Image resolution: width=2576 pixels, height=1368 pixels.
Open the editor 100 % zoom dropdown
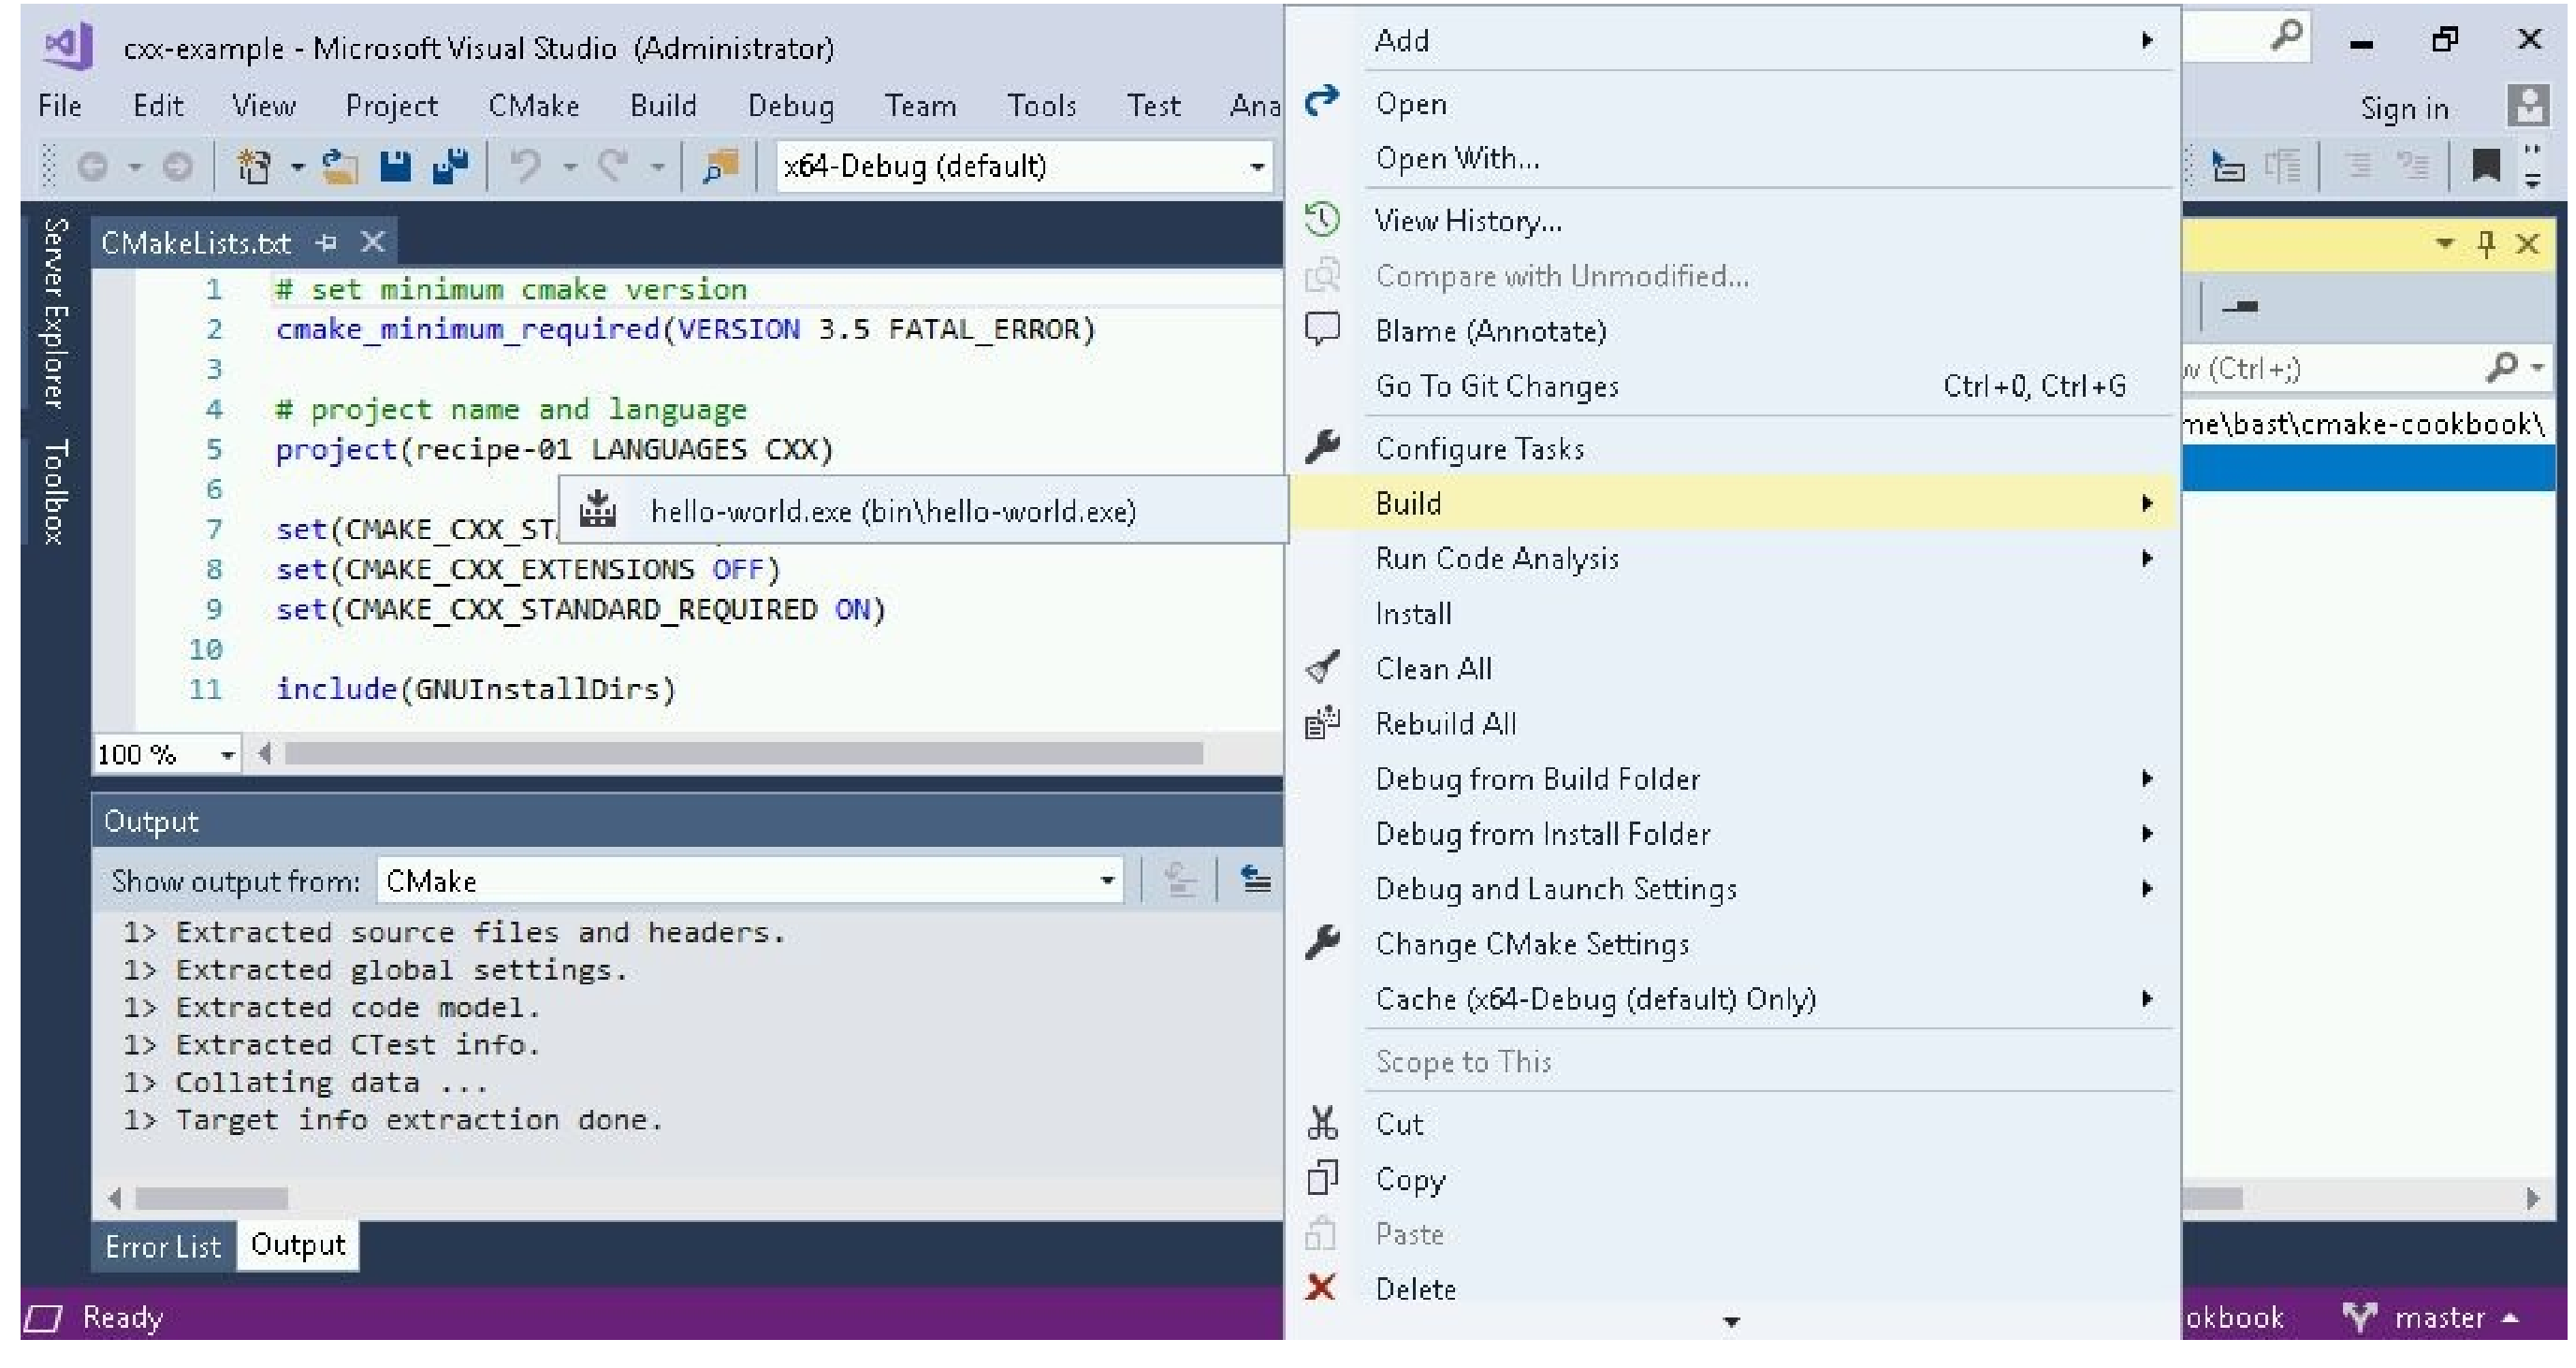[x=228, y=754]
